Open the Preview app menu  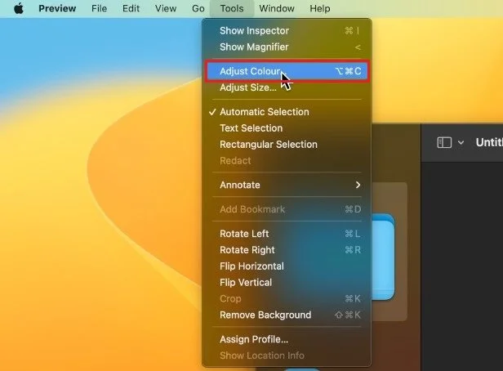pyautogui.click(x=57, y=8)
